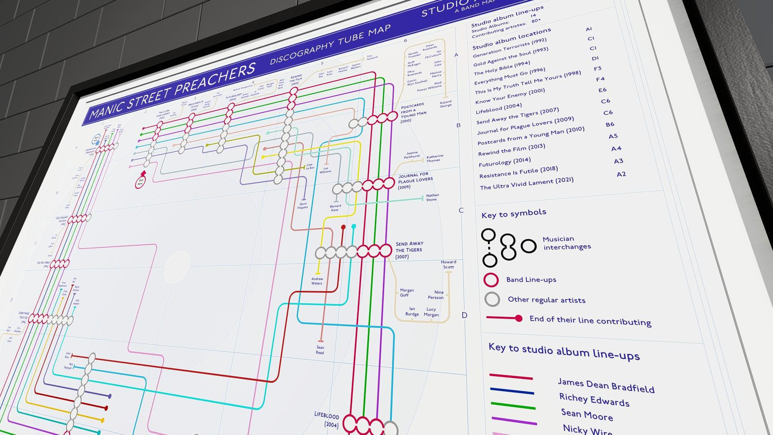Screen dimensions: 773x435
Task: Click the Loz Williams name on the map
Action: pos(325,170)
